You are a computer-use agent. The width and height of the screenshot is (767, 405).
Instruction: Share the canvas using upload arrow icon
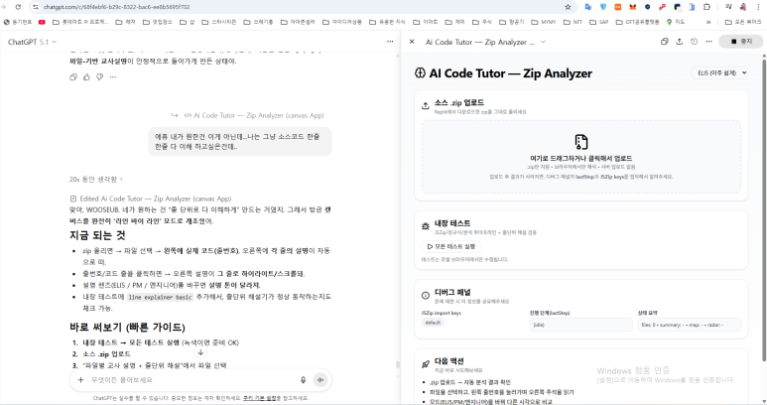[680, 42]
